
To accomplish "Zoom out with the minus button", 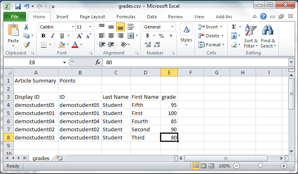I will pos(237,166).
